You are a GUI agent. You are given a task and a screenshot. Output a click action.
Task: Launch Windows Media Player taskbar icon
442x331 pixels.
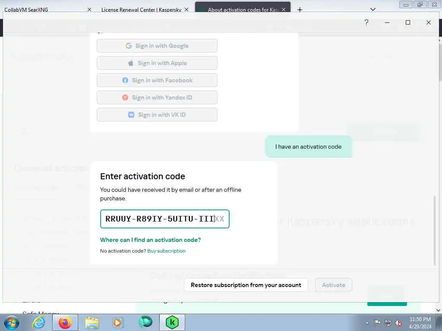[x=118, y=322]
